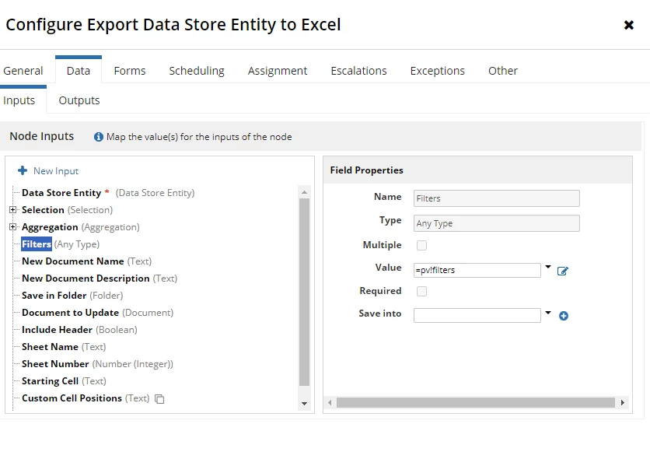The width and height of the screenshot is (650, 459).
Task: Open the Assignment tab
Action: [278, 71]
